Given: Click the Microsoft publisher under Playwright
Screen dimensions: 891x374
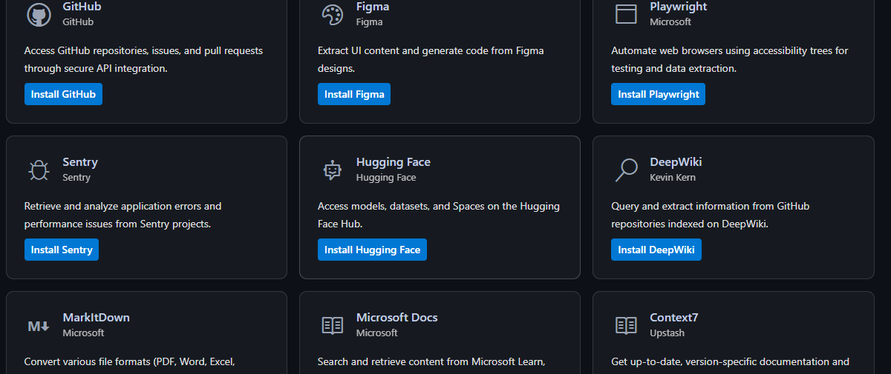Looking at the screenshot, I should click(670, 22).
